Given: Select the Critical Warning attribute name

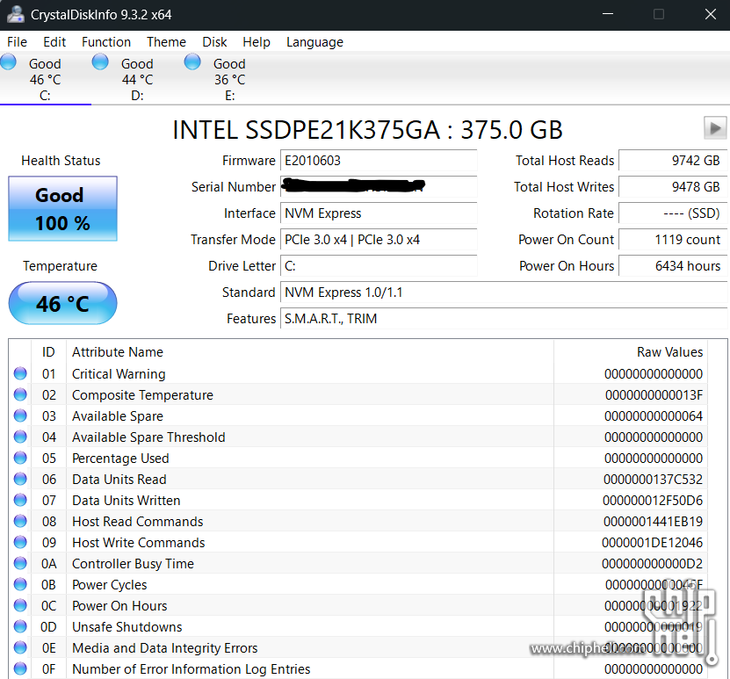Looking at the screenshot, I should coord(119,373).
